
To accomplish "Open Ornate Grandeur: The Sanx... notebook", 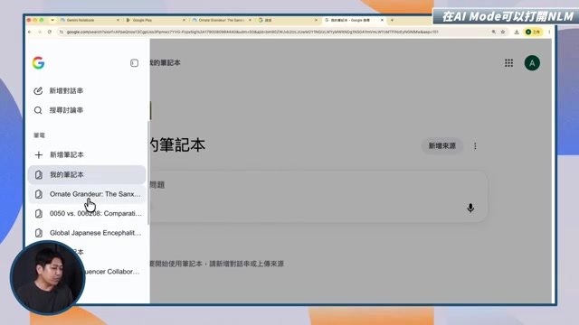I will click(x=87, y=194).
